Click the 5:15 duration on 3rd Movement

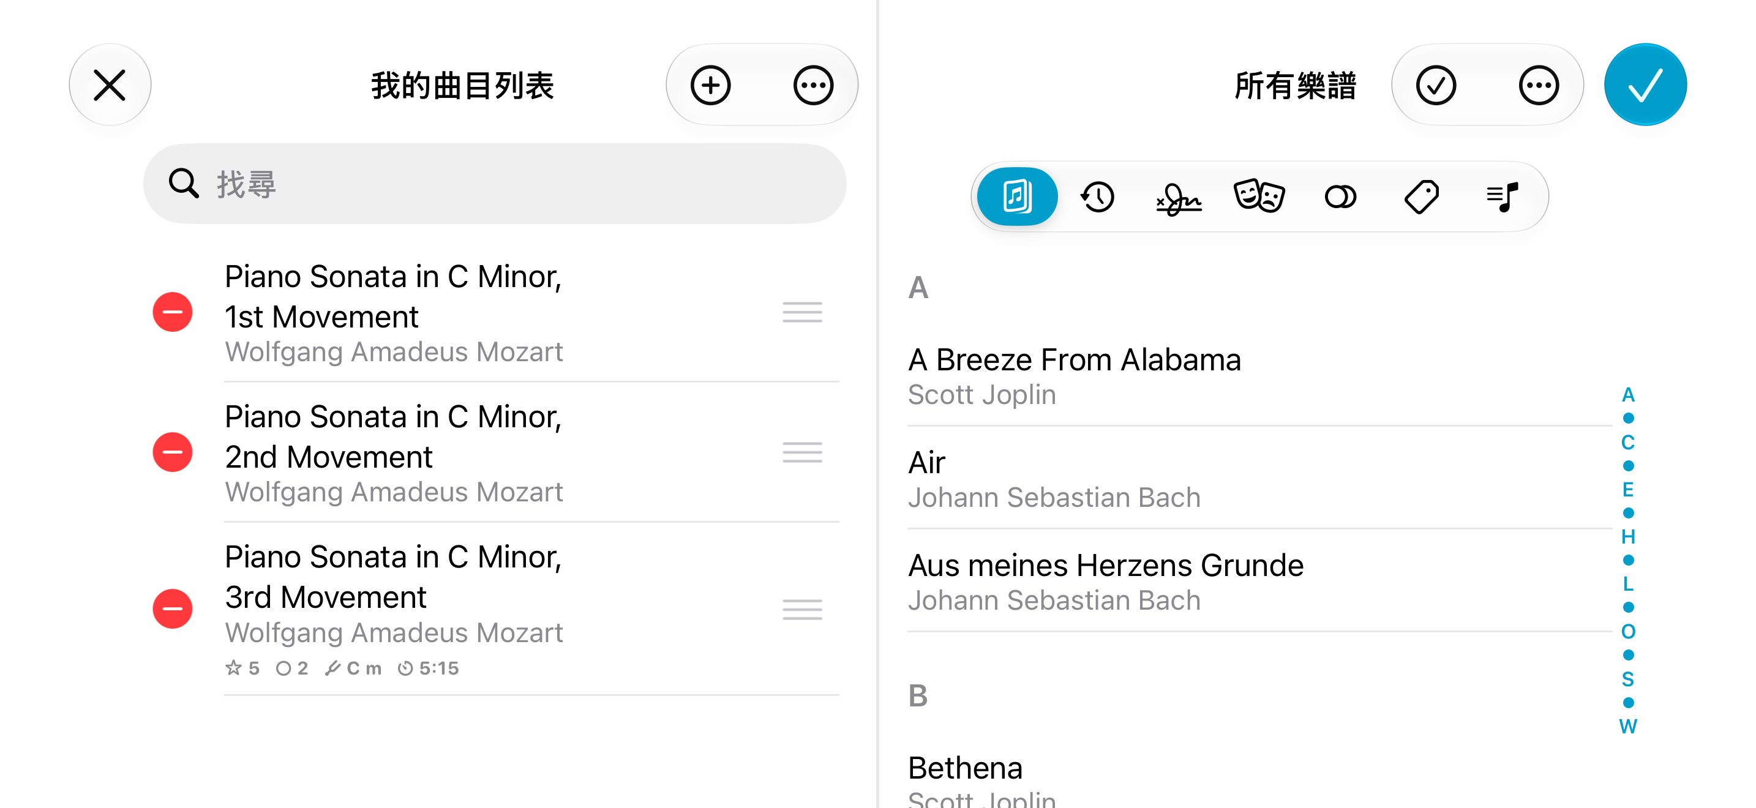click(429, 668)
